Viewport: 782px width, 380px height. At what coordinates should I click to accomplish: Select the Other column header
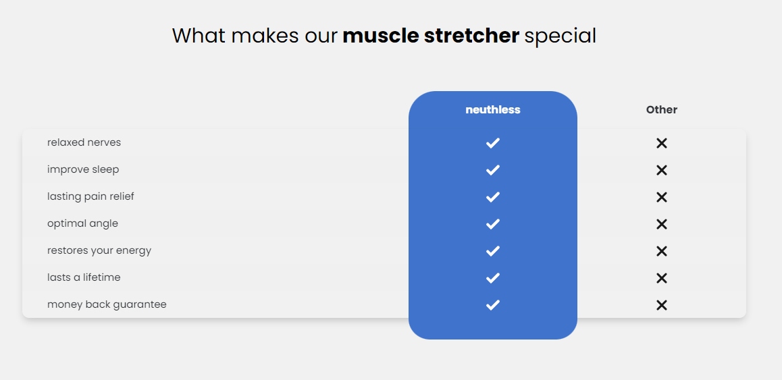coord(662,110)
